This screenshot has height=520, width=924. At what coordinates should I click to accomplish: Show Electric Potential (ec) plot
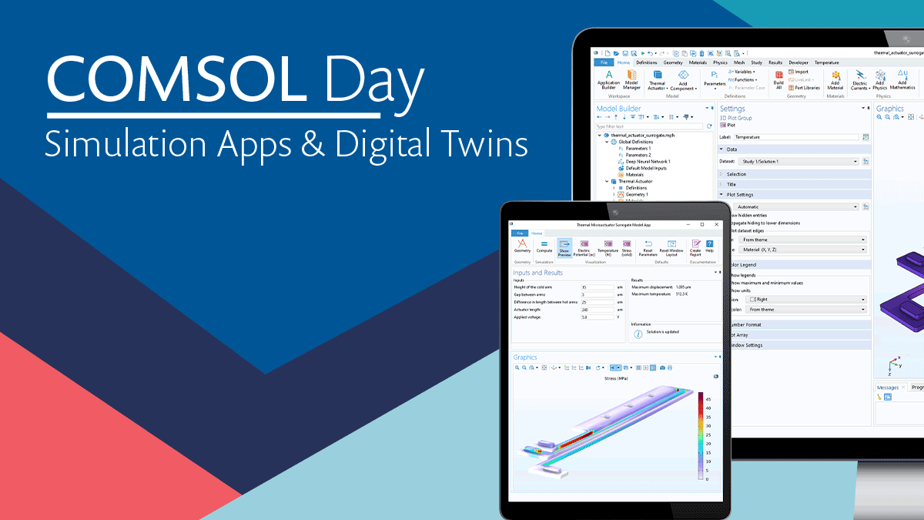click(x=584, y=247)
